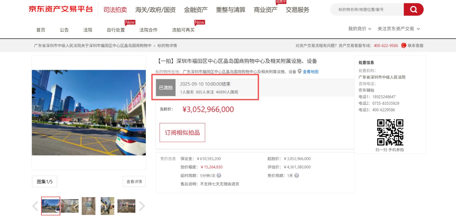Click 不支持七天无理由退货 after-sale note
Screen dimensions: 456x217
pos(220,184)
